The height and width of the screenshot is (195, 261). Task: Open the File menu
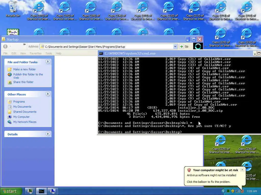[6, 53]
